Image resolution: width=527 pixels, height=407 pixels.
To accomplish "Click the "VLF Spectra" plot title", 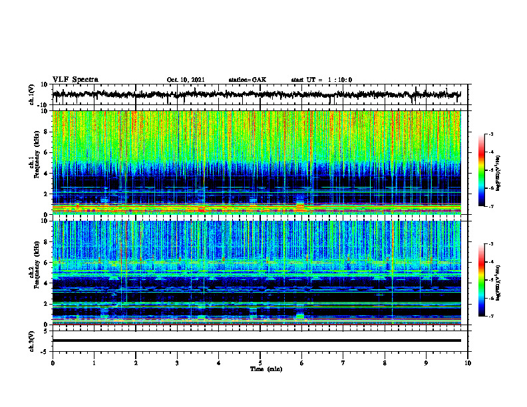I will tap(75, 80).
